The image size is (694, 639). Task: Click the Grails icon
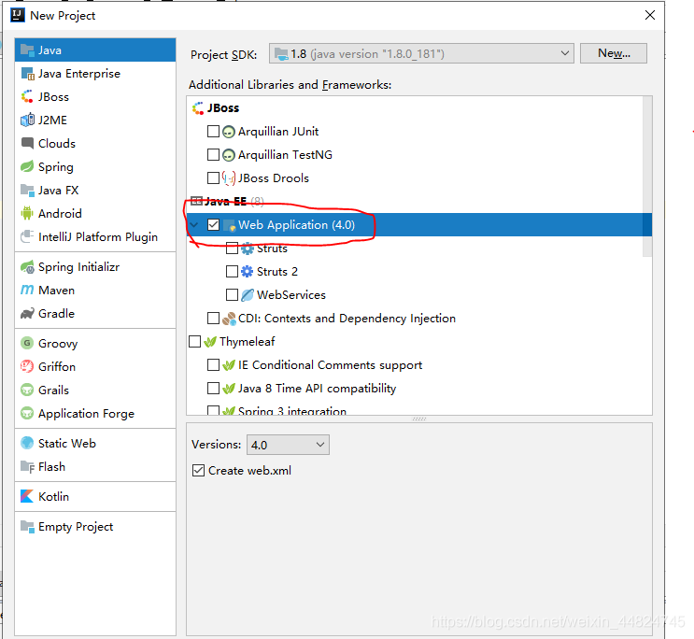click(x=27, y=390)
